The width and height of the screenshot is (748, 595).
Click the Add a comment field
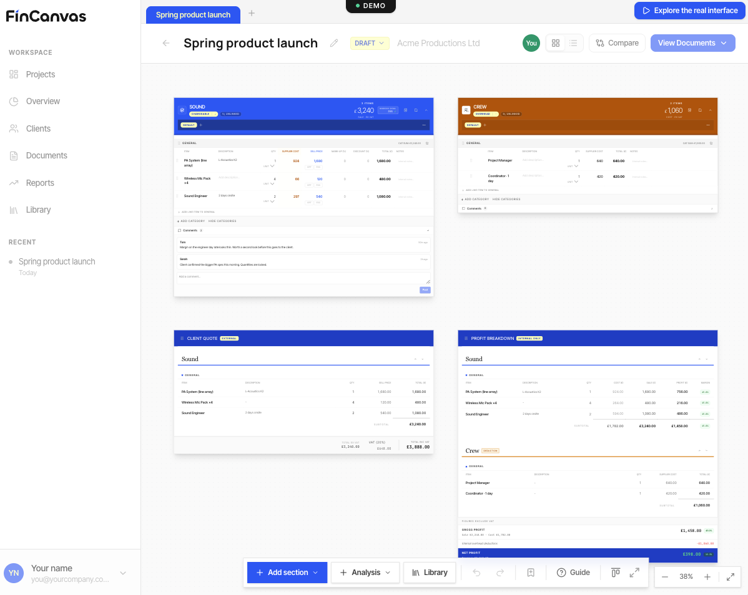click(303, 278)
